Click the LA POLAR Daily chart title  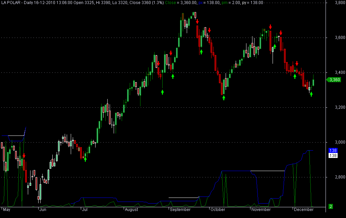[82, 3]
